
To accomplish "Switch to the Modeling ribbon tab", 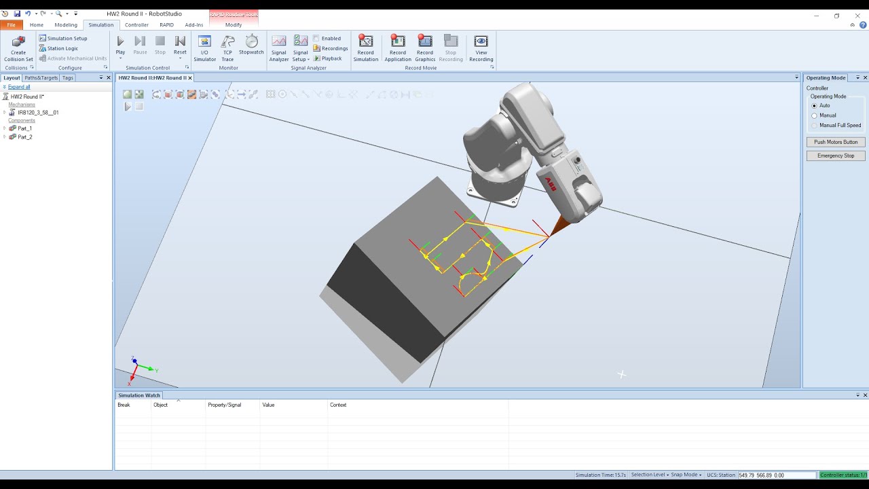I will coord(66,24).
